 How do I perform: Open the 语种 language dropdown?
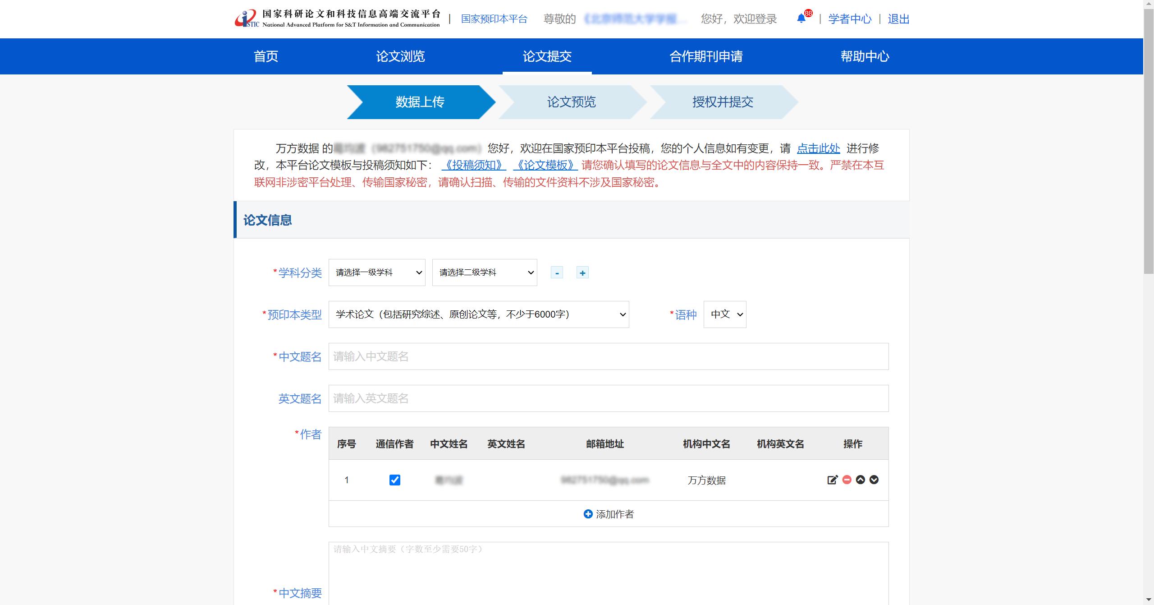tap(725, 314)
